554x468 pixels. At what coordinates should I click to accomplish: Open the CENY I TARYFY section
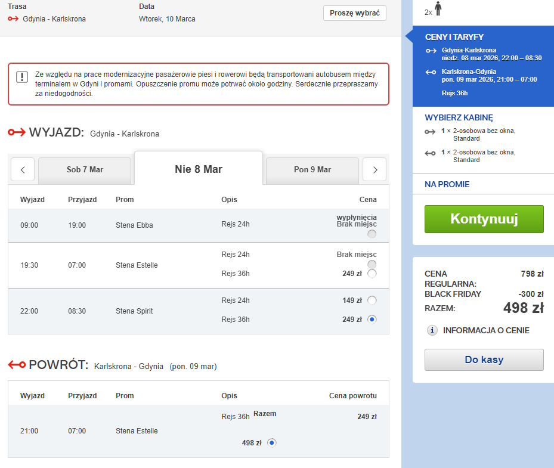point(454,37)
